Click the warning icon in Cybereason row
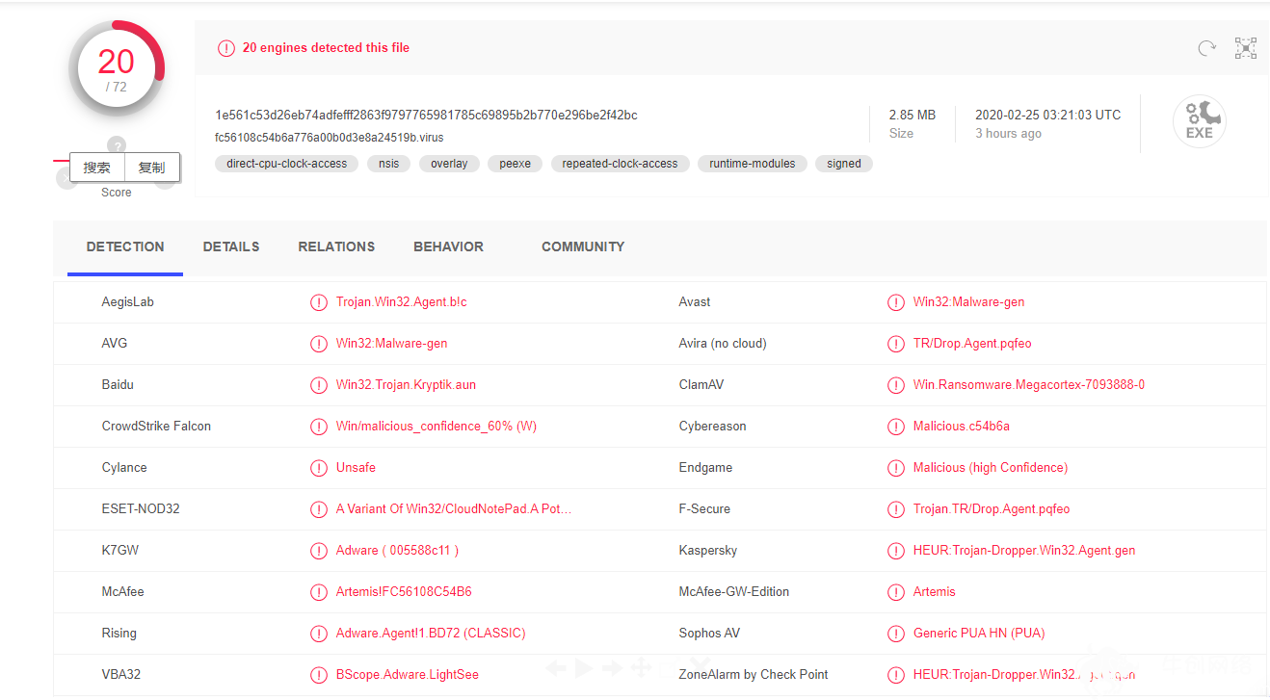Image resolution: width=1270 pixels, height=700 pixels. click(x=896, y=427)
